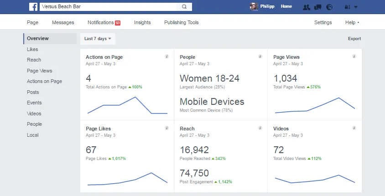Screen dimensions: 385x196
Task: Click info icon on Reach card
Action: click(x=260, y=128)
